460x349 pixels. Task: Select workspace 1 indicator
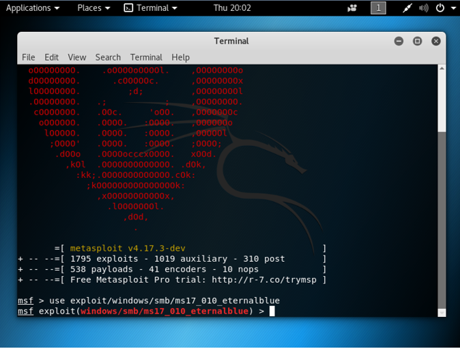pos(378,8)
